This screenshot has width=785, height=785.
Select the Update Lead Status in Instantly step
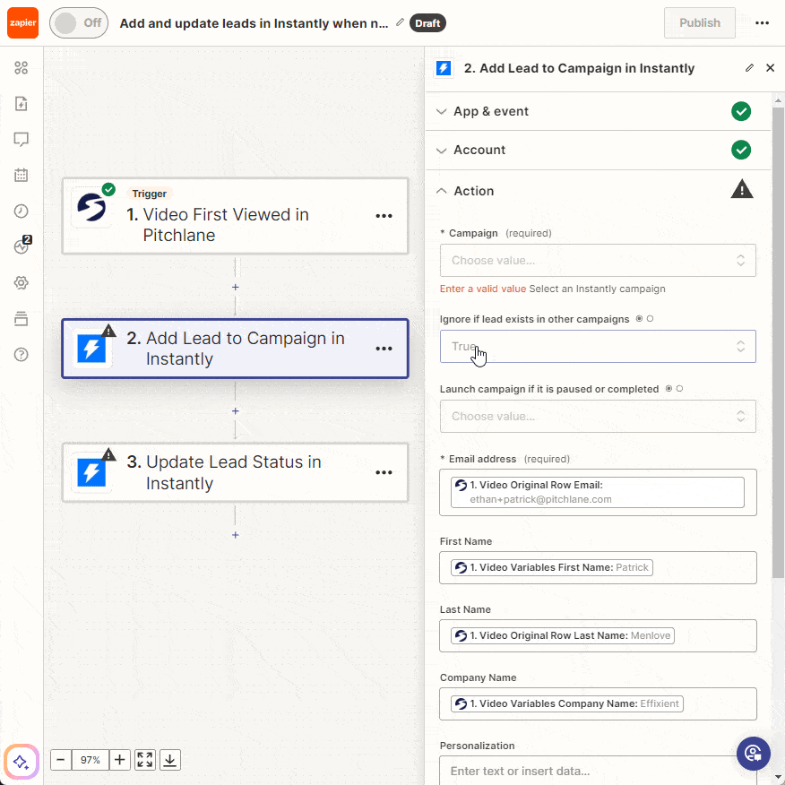coord(235,472)
